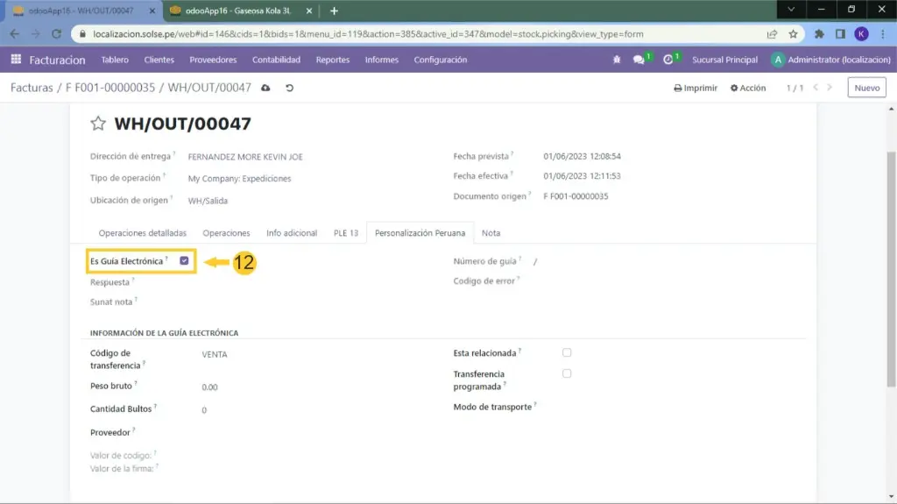Check the Transferencia programada checkbox

pyautogui.click(x=567, y=373)
